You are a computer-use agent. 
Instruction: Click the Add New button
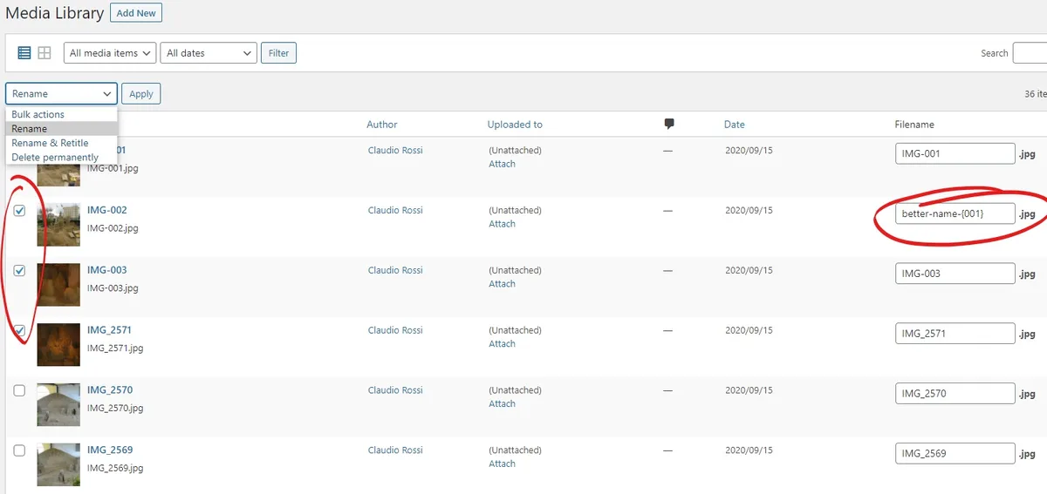coord(136,13)
